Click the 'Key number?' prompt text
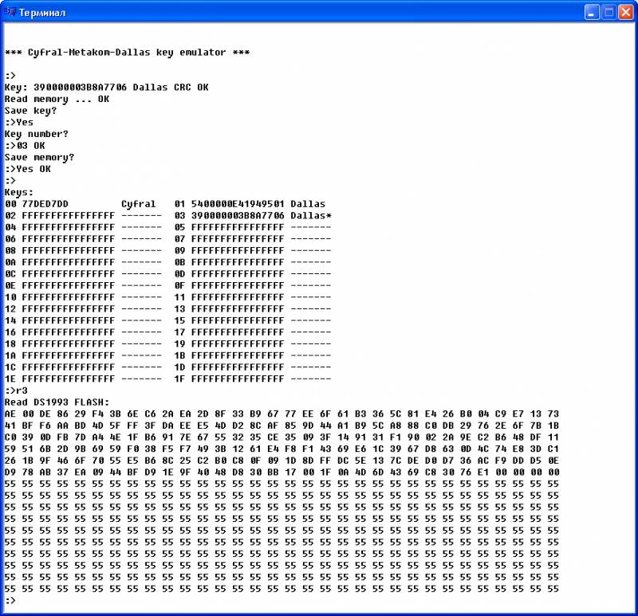638x616 pixels. point(36,134)
